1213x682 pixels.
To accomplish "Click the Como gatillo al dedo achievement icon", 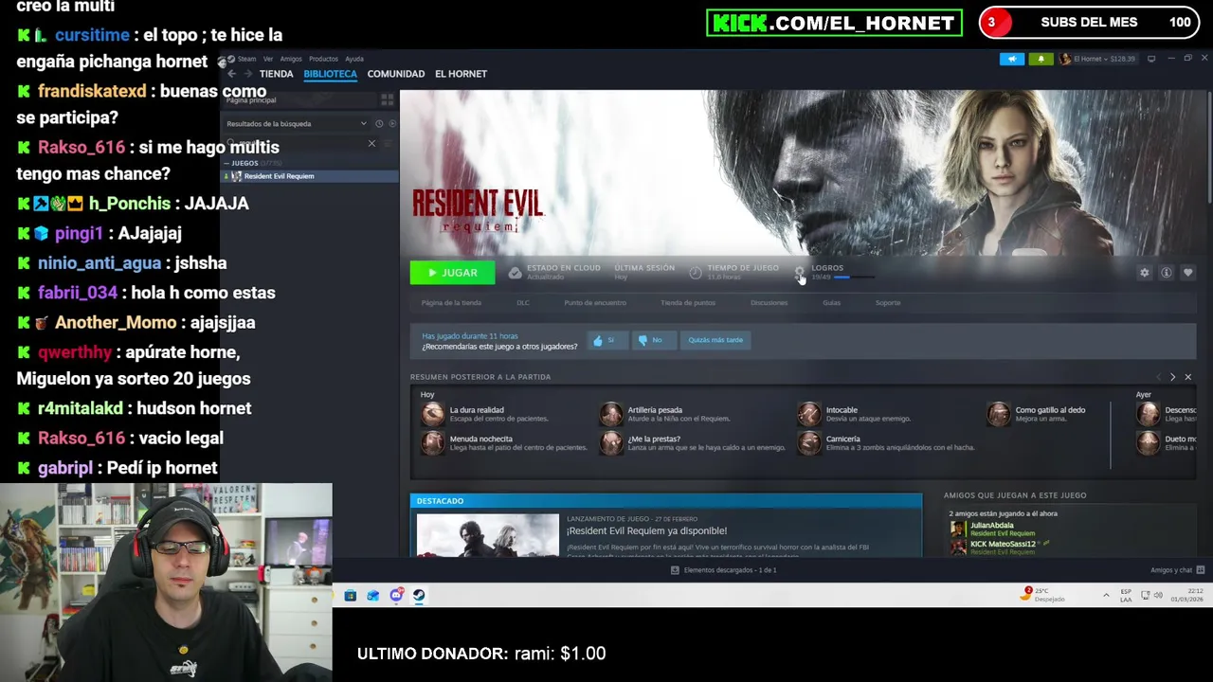I will [998, 414].
